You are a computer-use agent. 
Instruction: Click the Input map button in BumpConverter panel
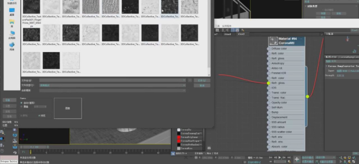point(348,71)
